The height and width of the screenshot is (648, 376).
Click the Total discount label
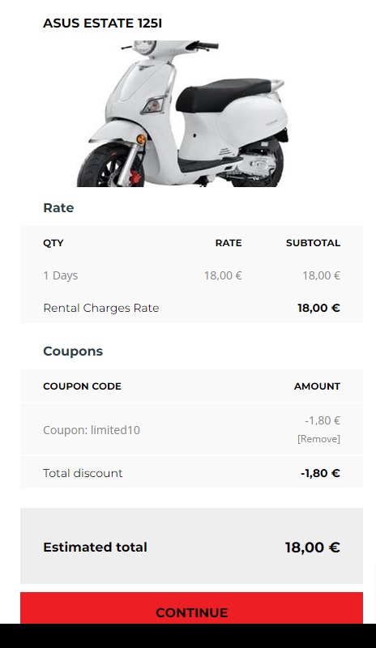[x=83, y=473]
